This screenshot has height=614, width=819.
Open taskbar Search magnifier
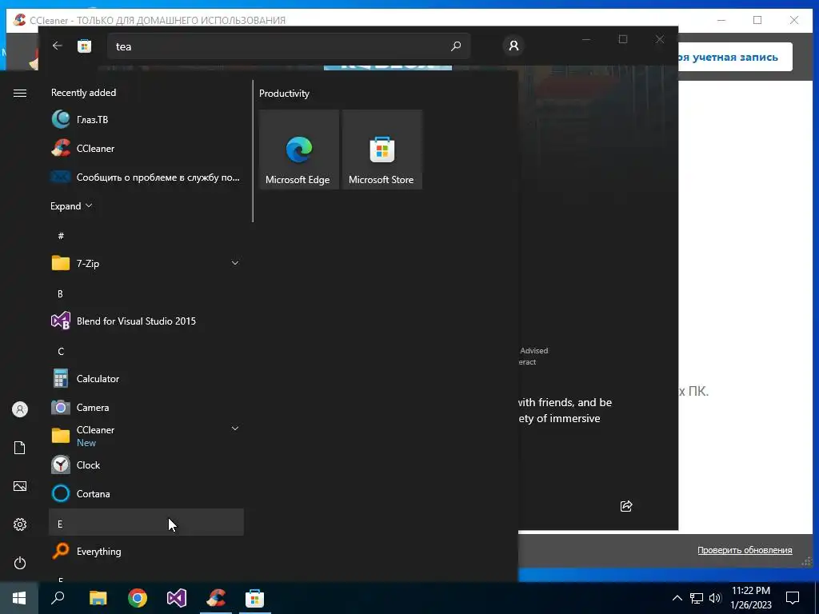pyautogui.click(x=58, y=598)
